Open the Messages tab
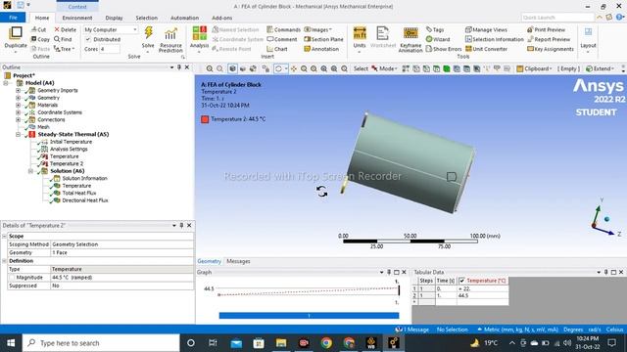Screen dimensions: 627x352 coord(238,261)
